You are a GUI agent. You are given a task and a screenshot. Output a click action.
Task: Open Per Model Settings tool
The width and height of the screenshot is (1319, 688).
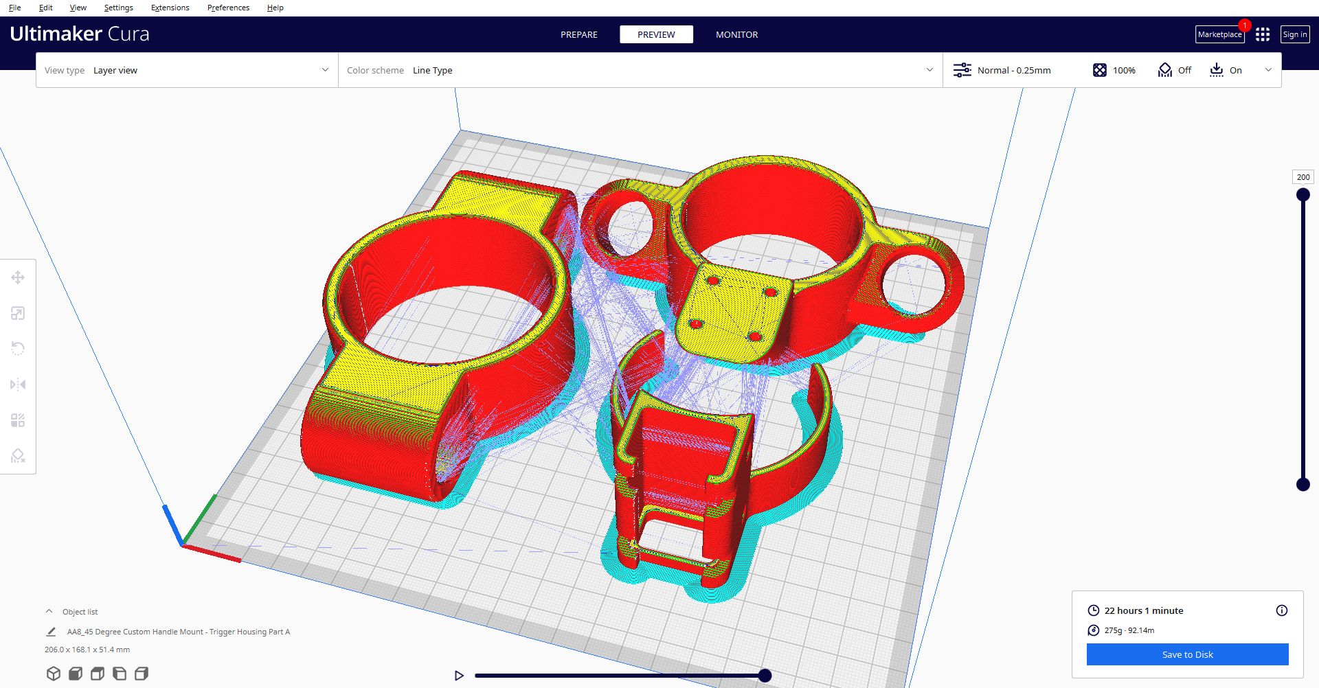click(x=18, y=420)
